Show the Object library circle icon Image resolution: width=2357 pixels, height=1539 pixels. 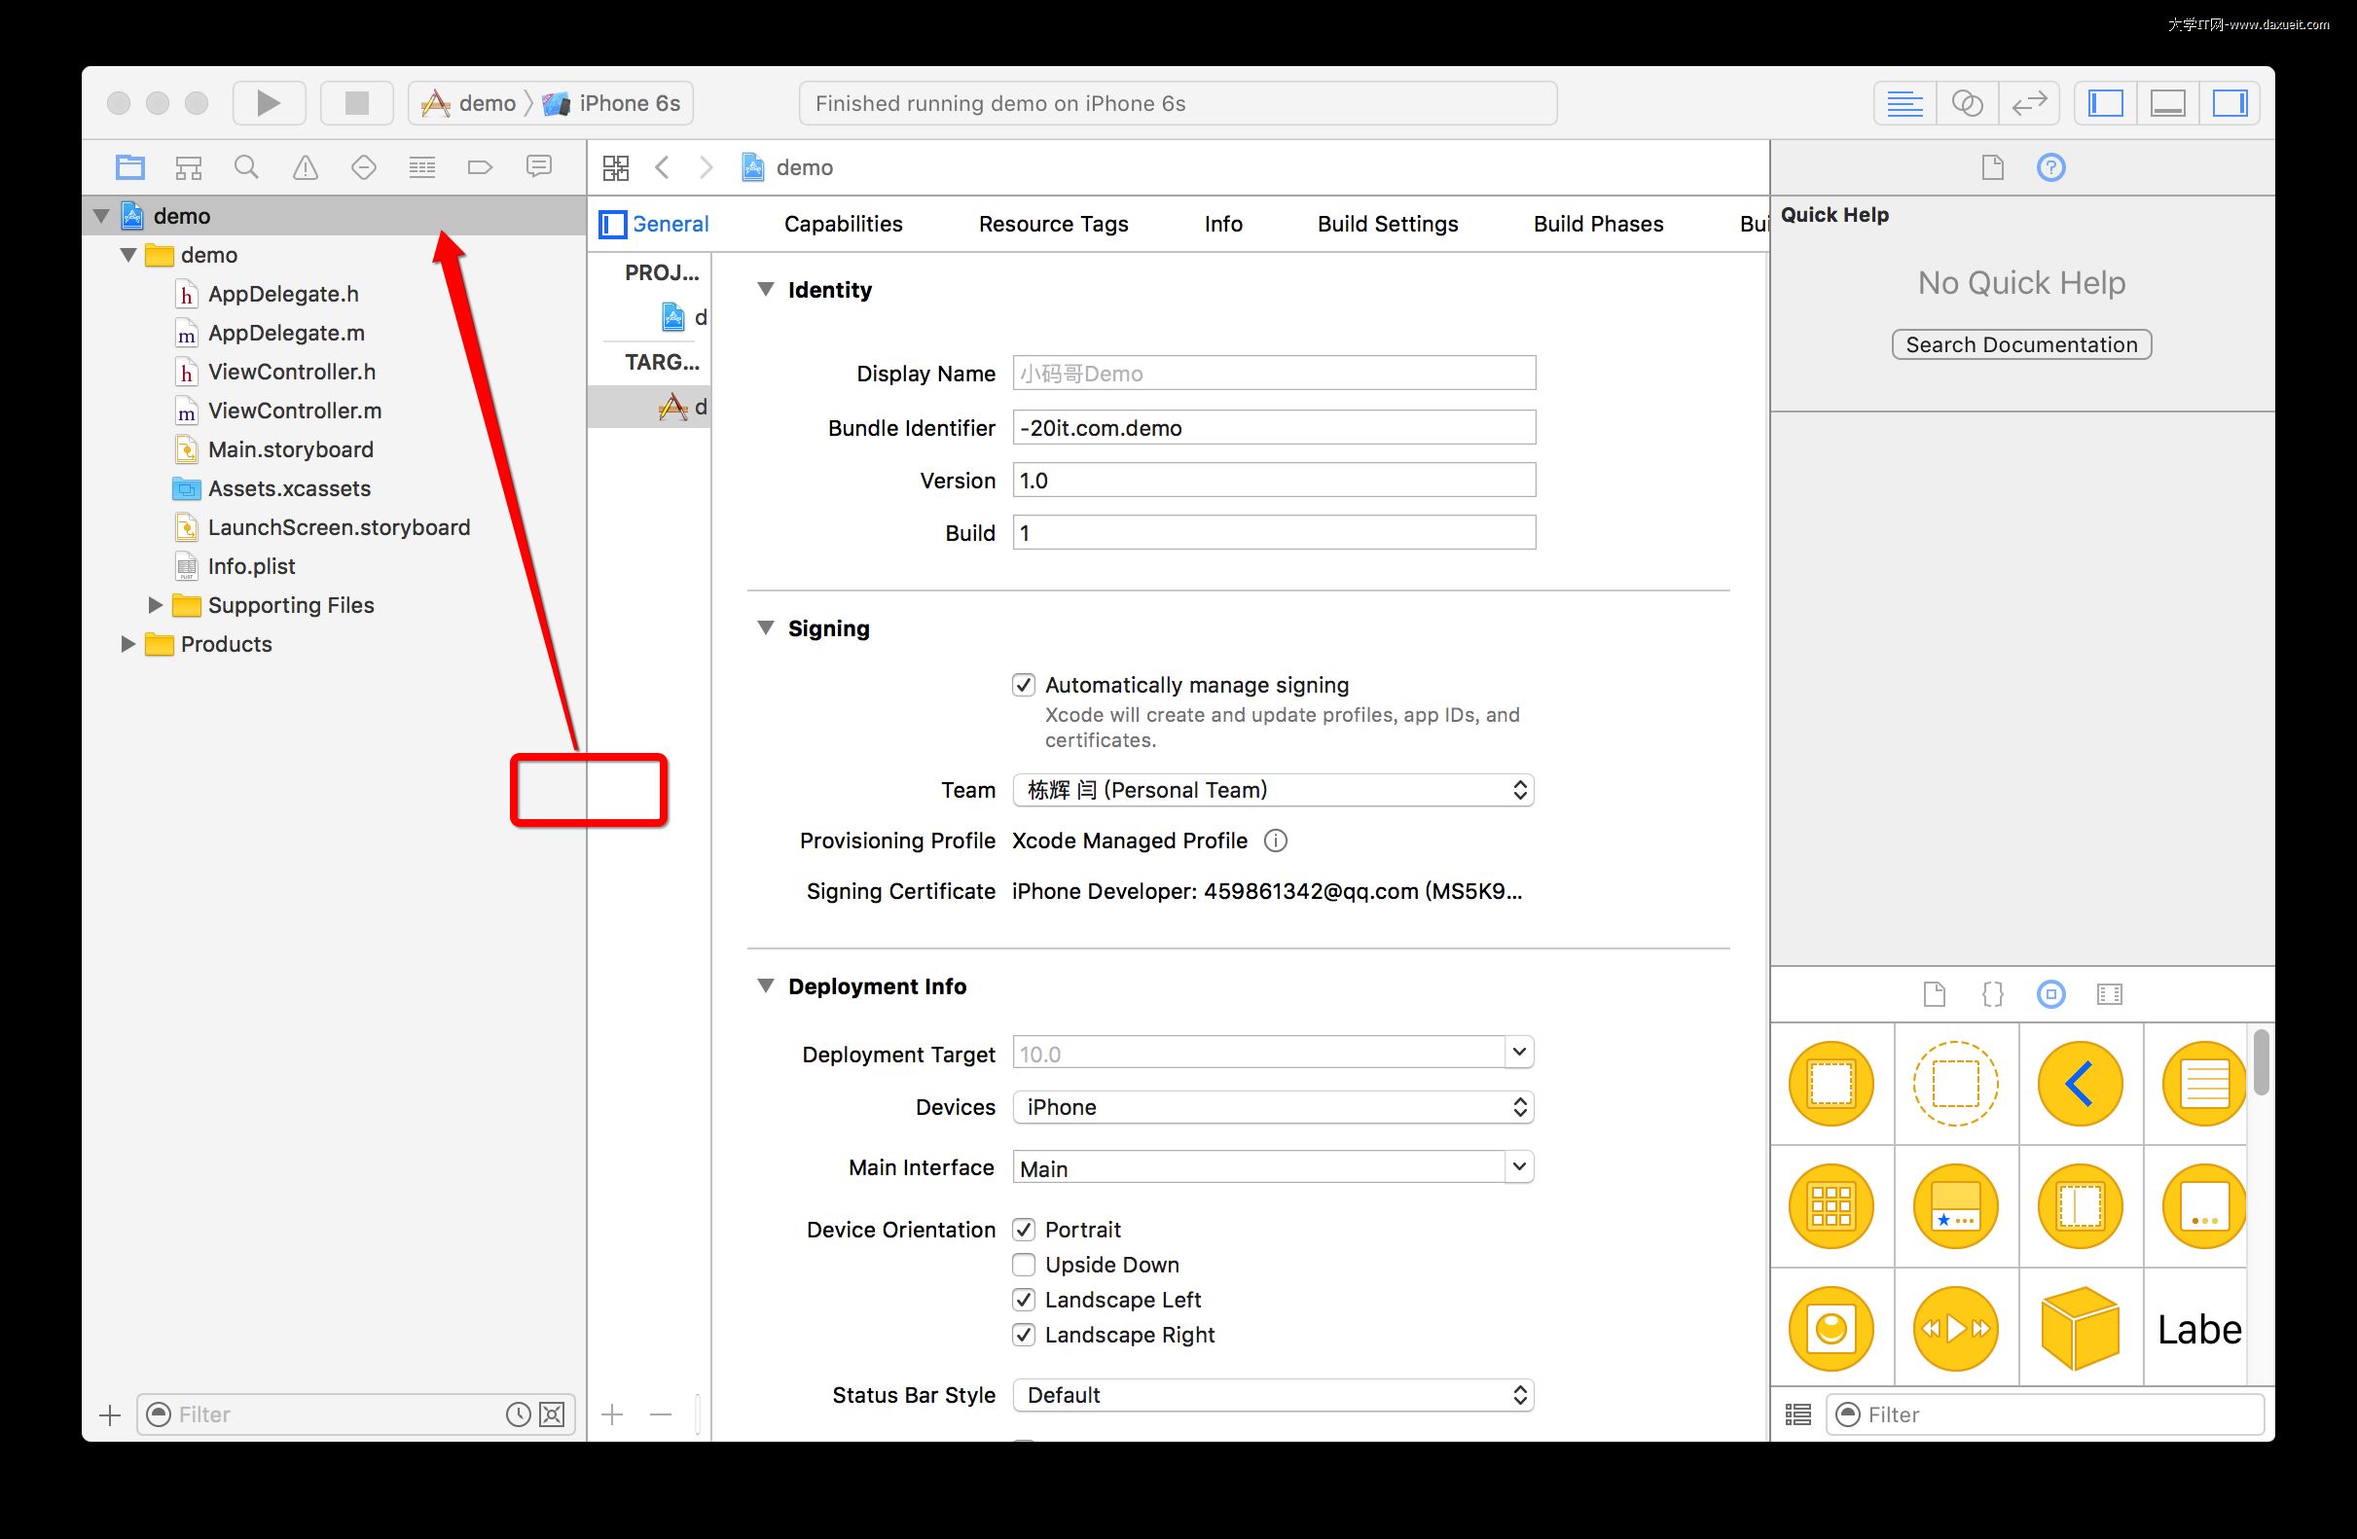click(2050, 993)
